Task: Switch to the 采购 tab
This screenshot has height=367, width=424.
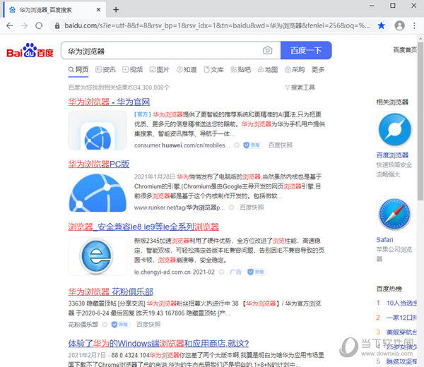Action: click(295, 70)
